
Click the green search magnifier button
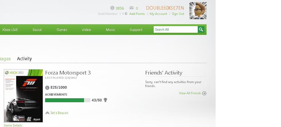[201, 30]
